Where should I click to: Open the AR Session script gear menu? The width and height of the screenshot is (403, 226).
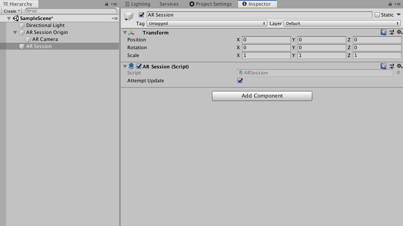(x=399, y=66)
